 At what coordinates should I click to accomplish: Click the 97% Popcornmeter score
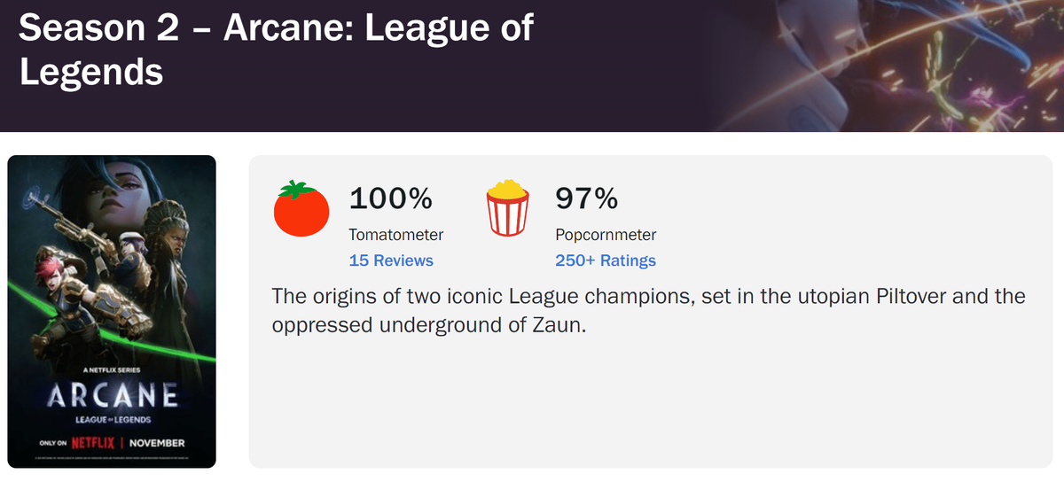coord(586,198)
